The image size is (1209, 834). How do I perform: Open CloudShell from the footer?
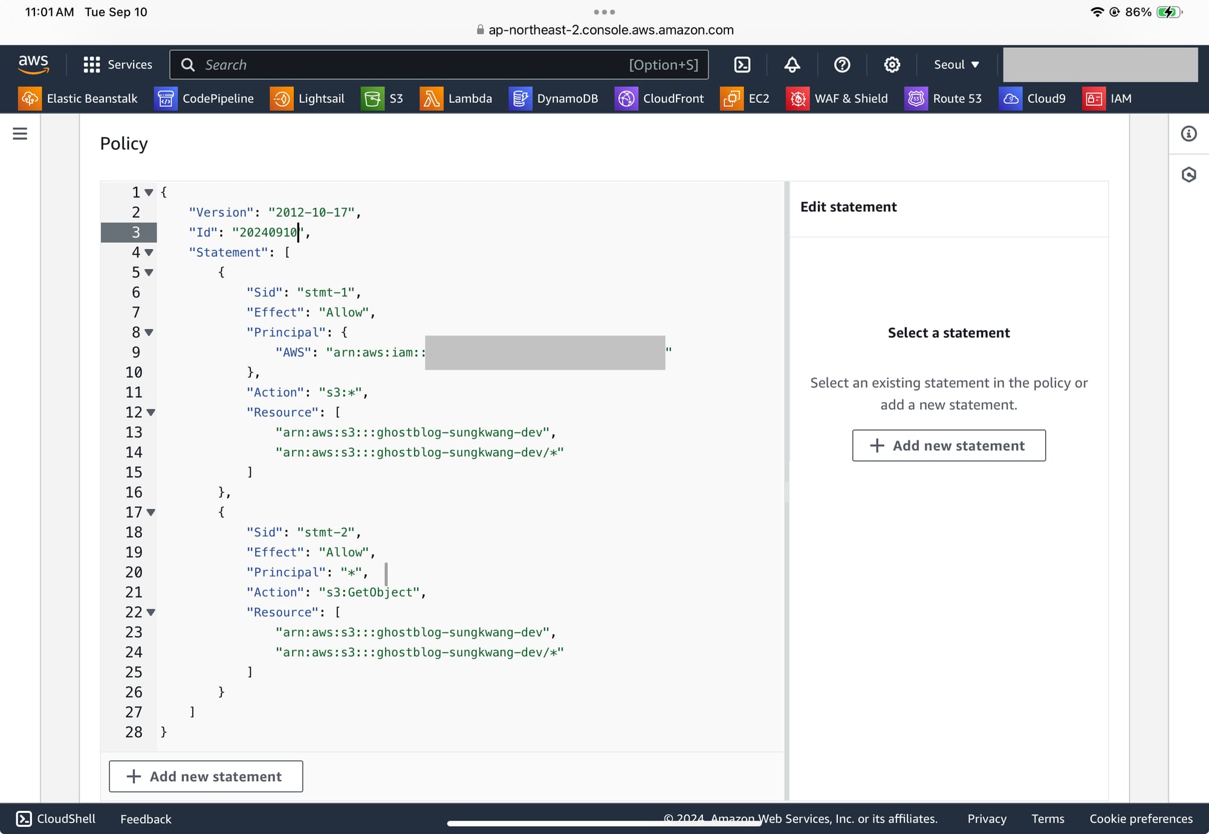[56, 818]
